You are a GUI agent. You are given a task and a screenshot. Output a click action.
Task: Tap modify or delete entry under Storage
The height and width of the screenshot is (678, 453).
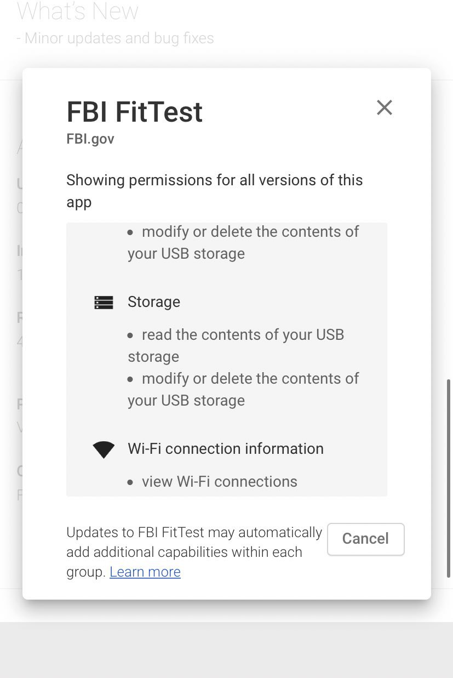(x=243, y=389)
